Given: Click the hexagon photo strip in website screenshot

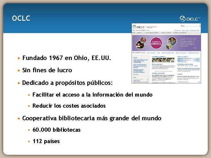Looking at the screenshot, I should pos(163,60).
